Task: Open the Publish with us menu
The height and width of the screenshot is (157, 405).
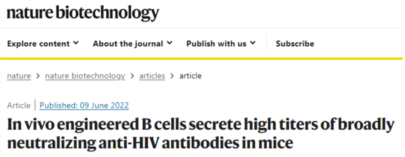Action: [221, 44]
